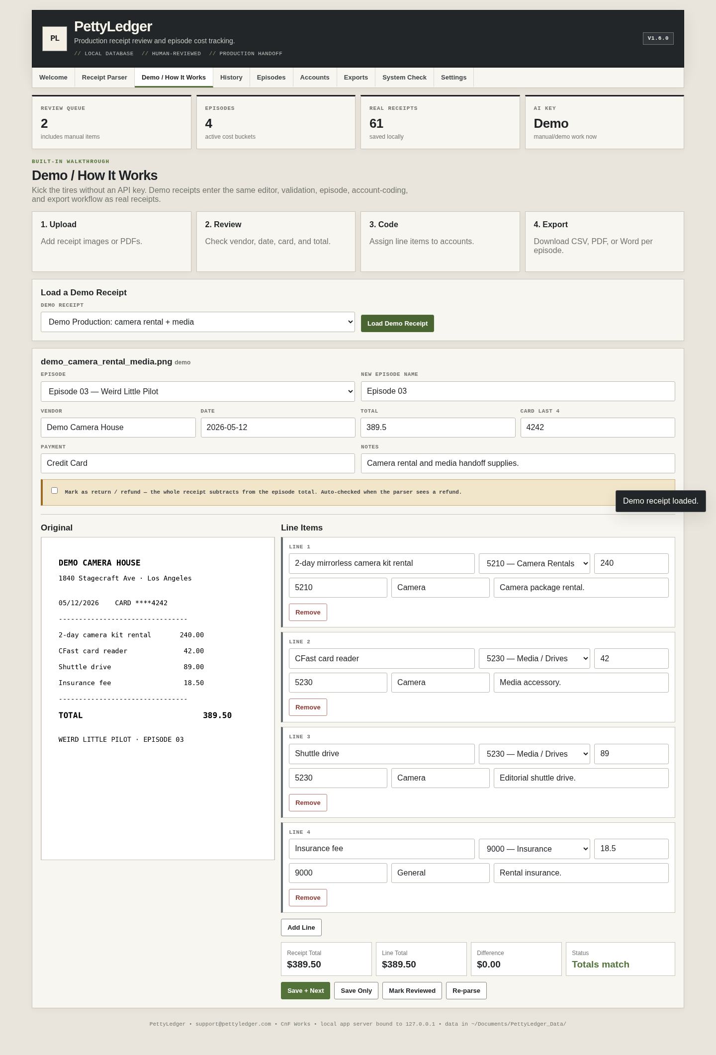Click the Episodes stat card

(276, 122)
